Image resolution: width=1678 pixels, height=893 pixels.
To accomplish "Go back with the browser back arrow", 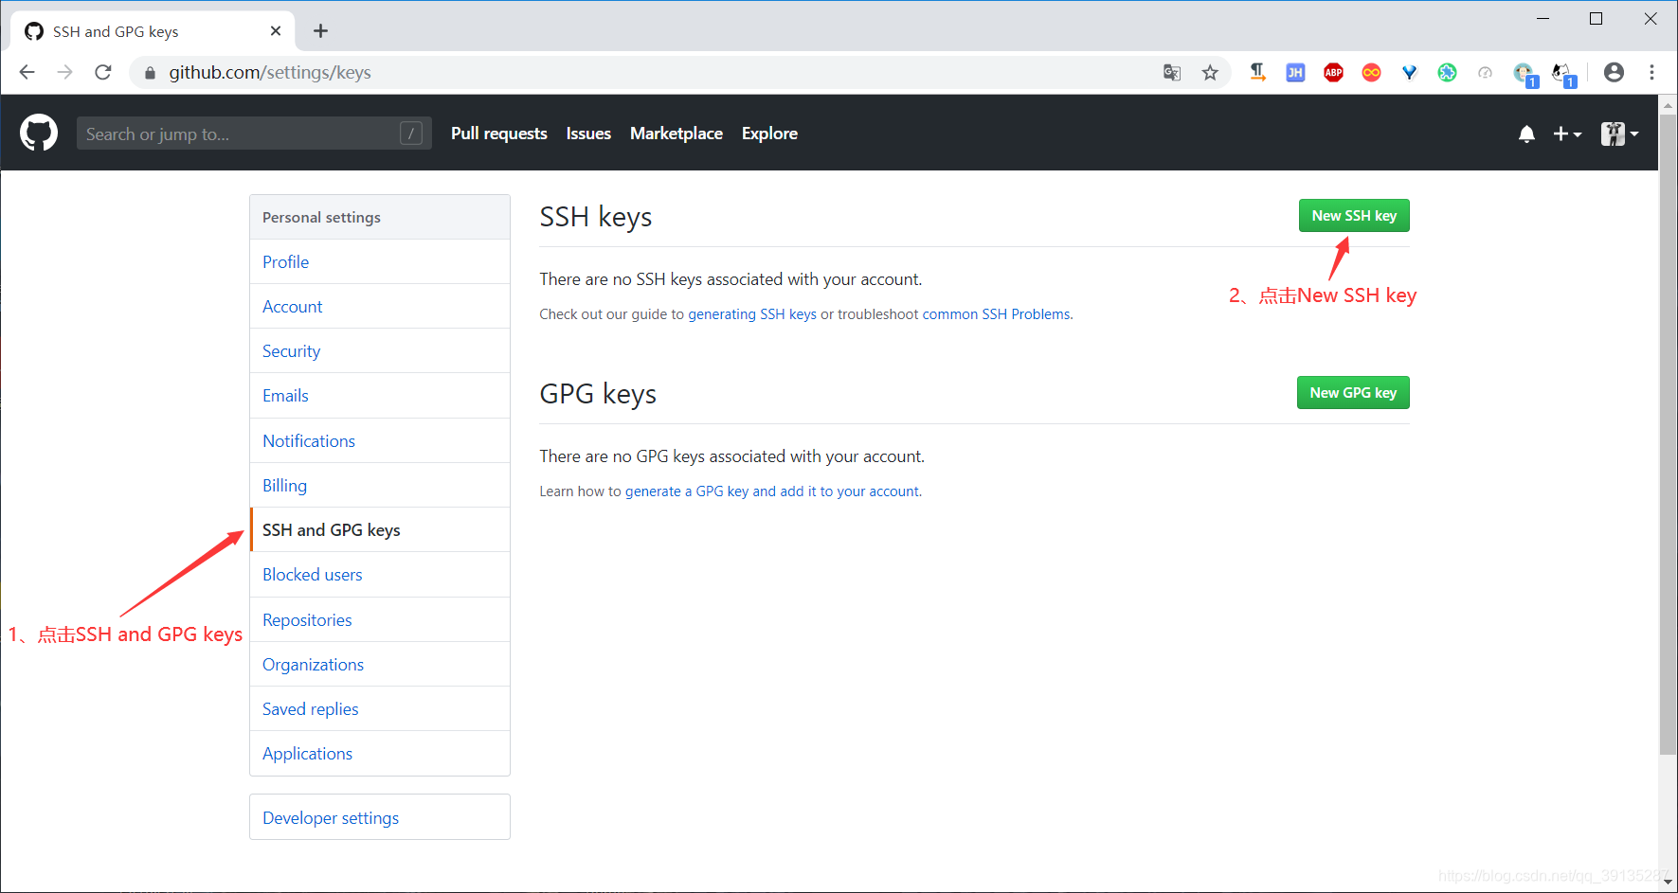I will (27, 72).
